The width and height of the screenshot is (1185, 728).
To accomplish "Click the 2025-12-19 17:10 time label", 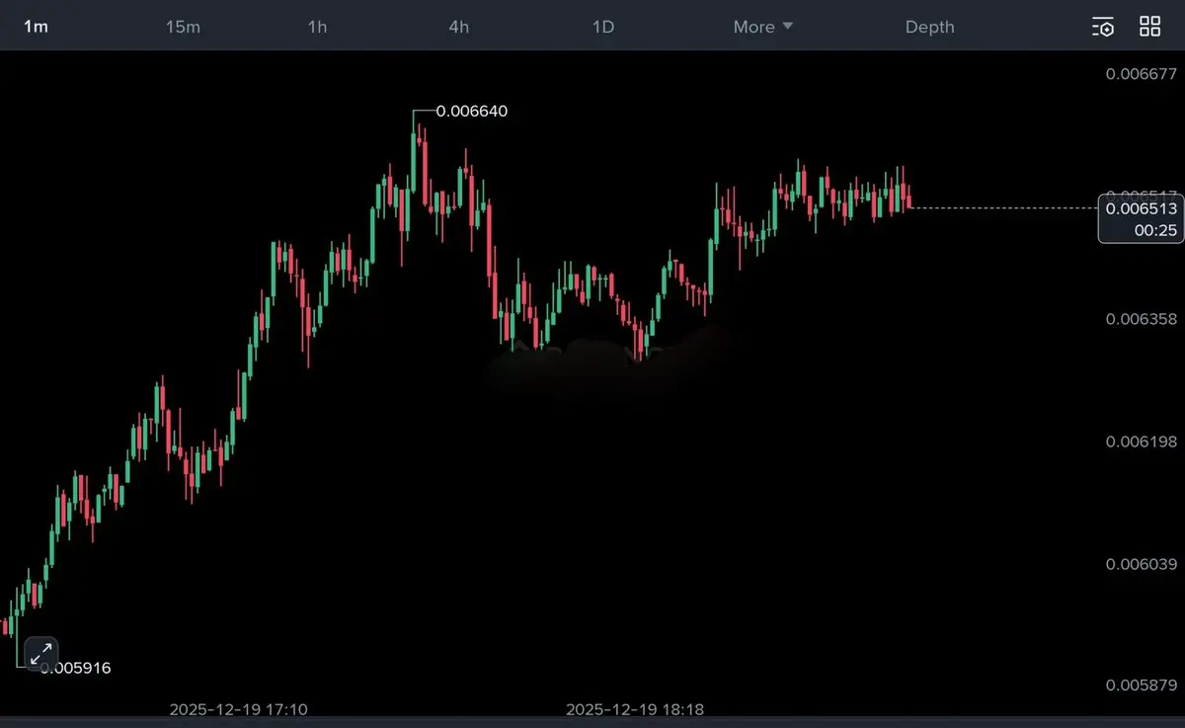I will pyautogui.click(x=238, y=709).
